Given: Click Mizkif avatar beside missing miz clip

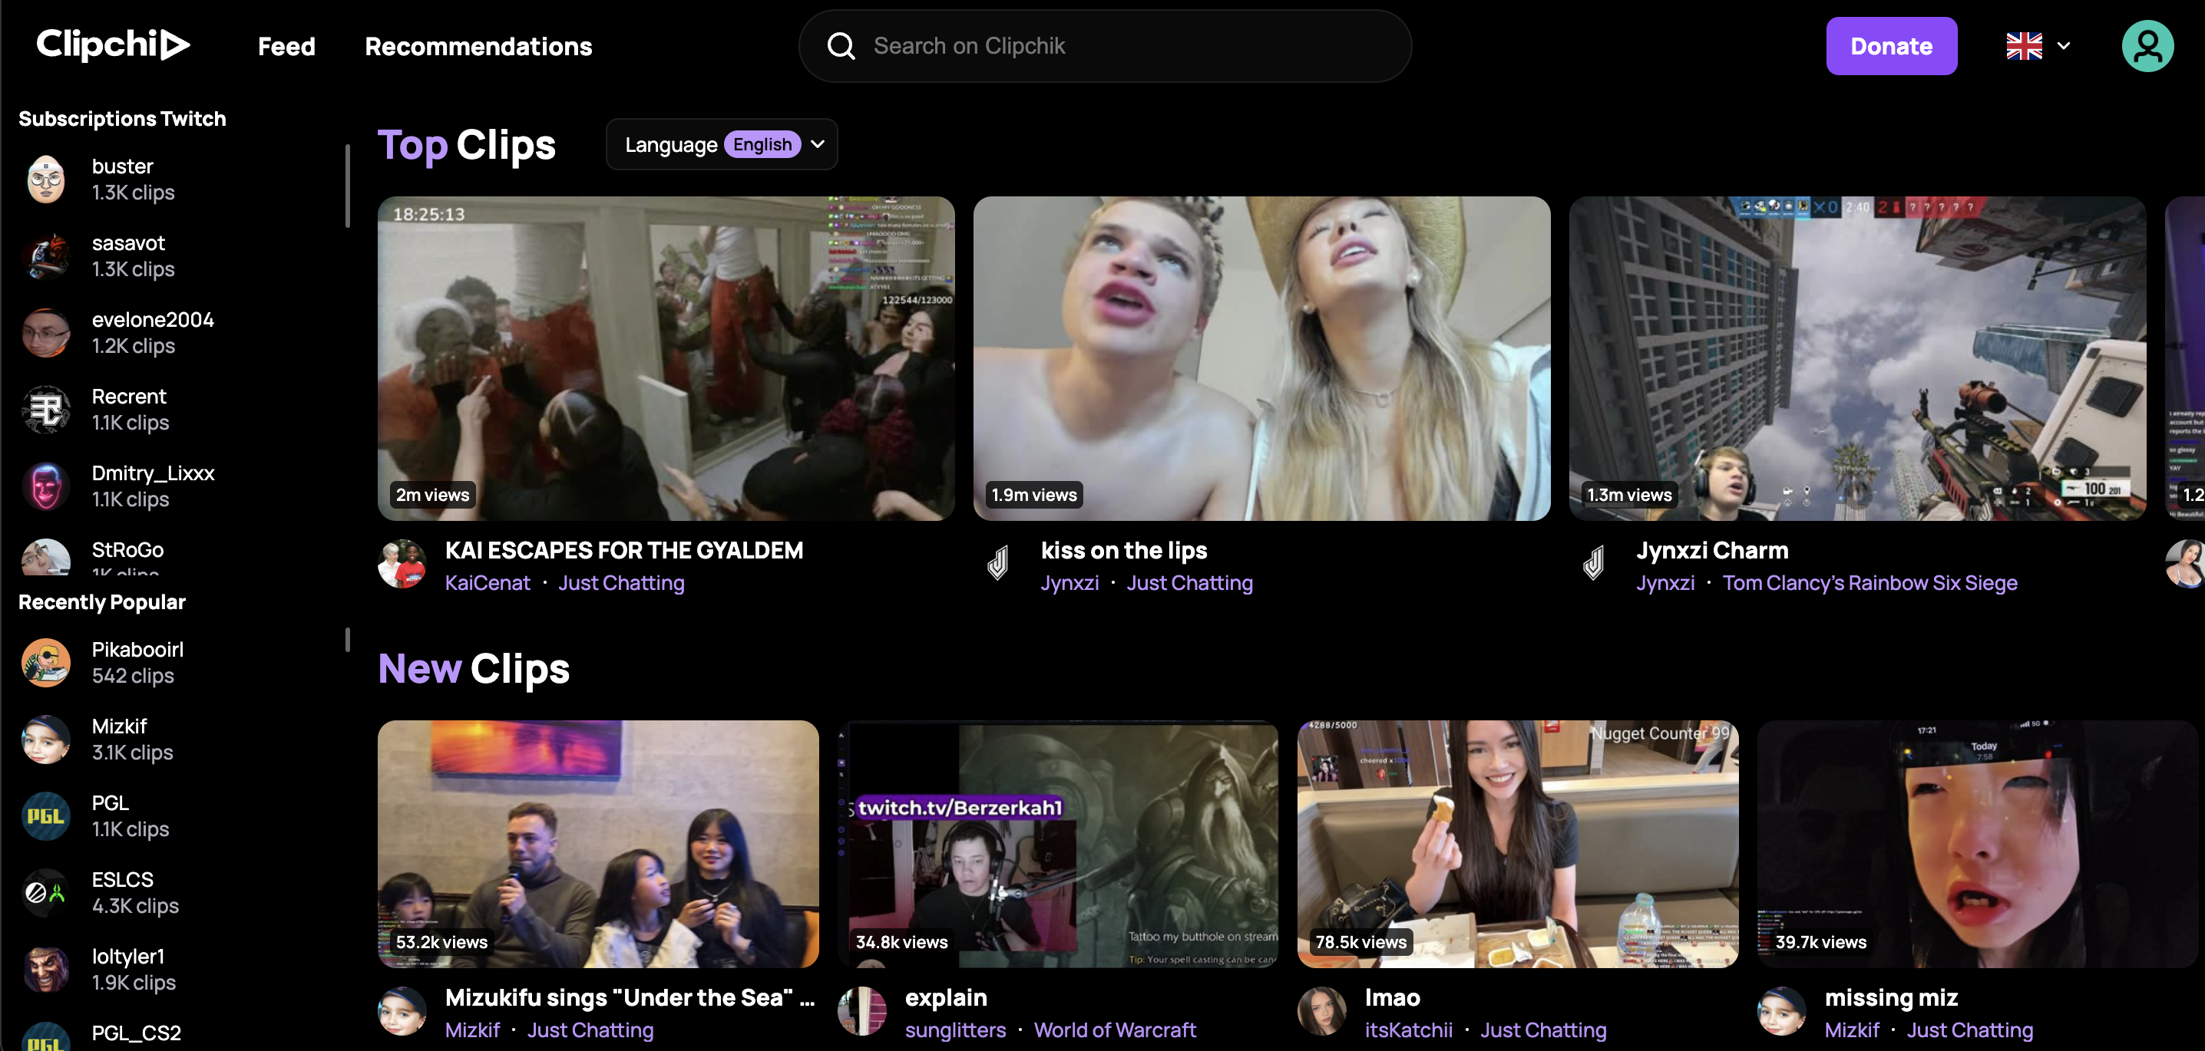Looking at the screenshot, I should coord(1781,1011).
